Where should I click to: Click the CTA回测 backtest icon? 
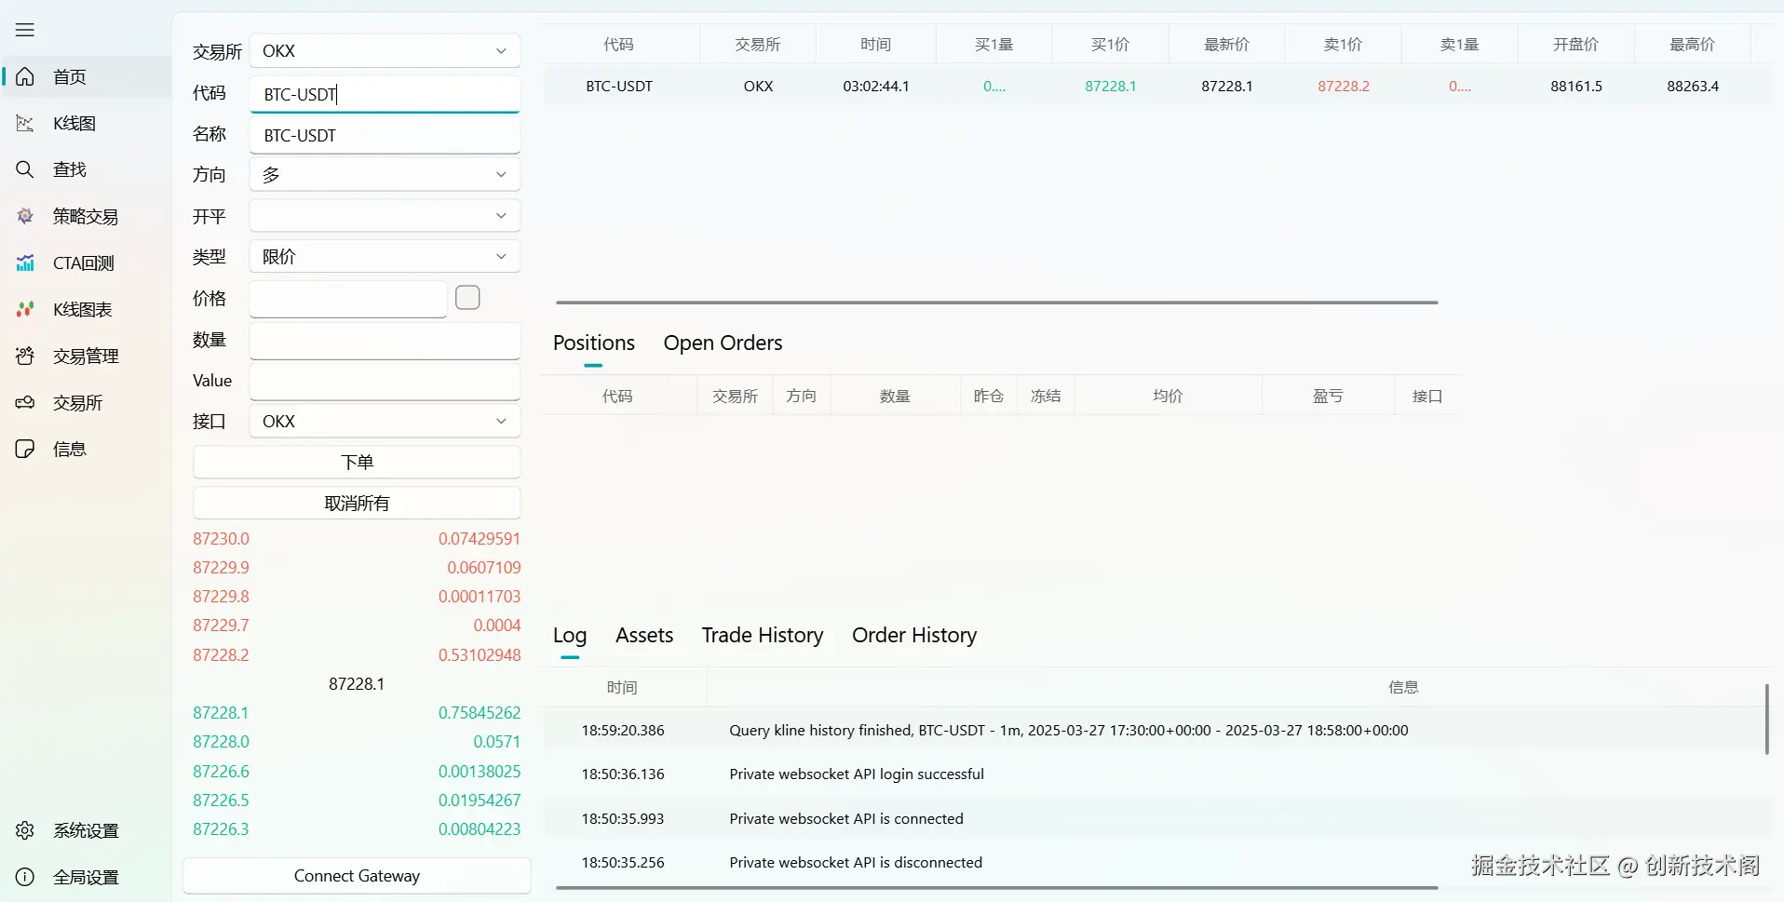click(25, 263)
